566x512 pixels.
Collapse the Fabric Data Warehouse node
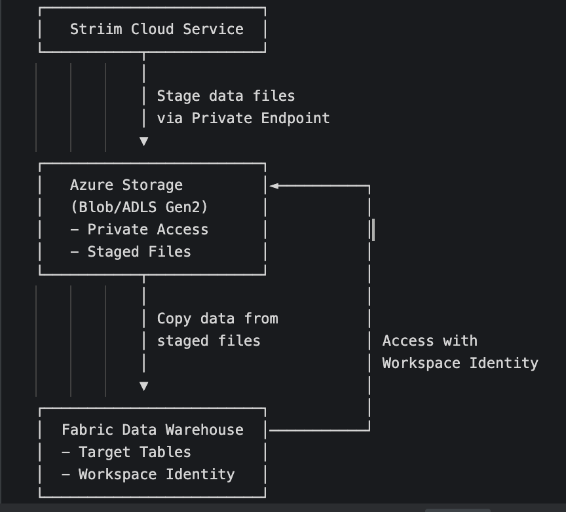pos(152,430)
